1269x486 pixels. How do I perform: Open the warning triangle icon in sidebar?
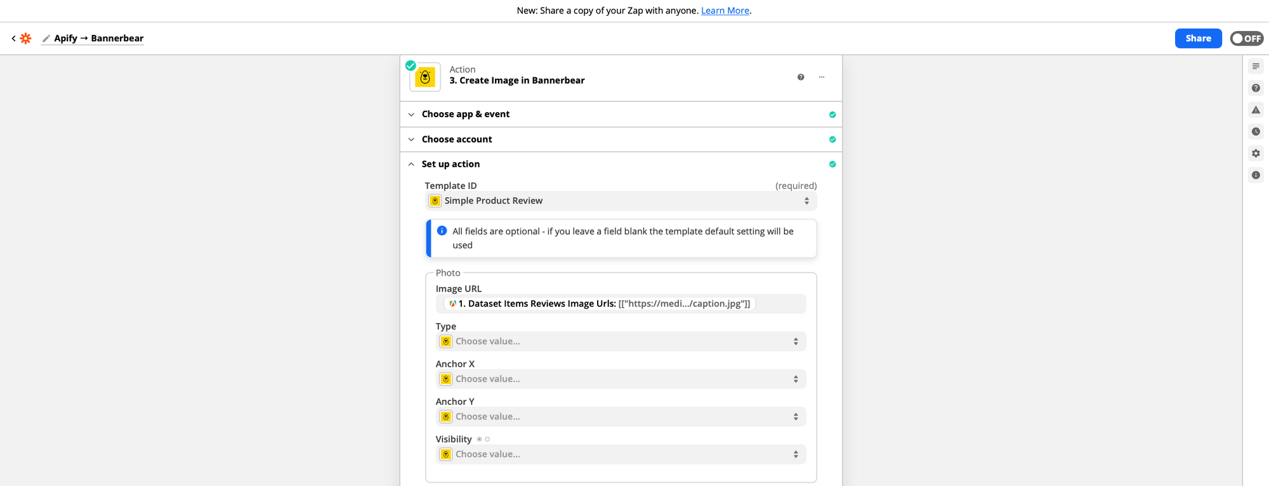click(1256, 110)
